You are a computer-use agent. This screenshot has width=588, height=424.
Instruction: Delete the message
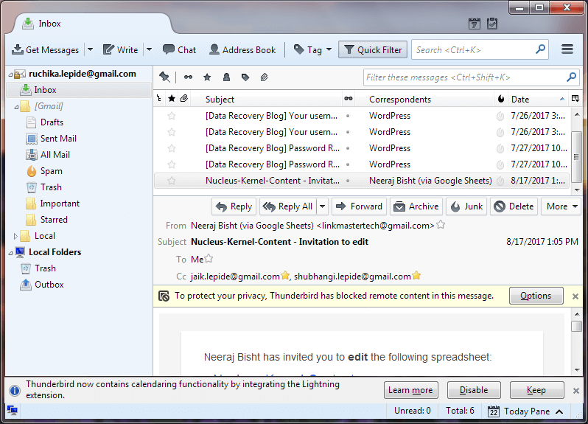(x=514, y=206)
